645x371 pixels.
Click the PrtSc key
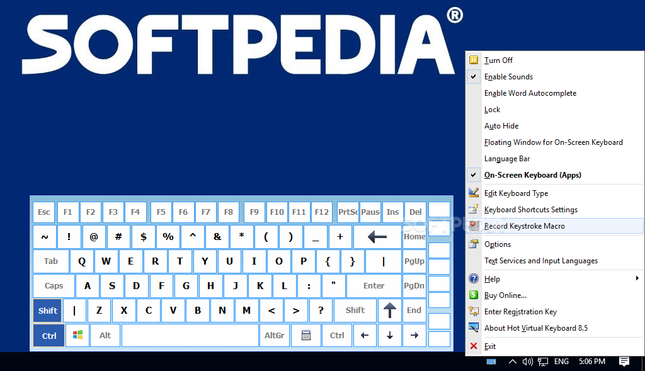[348, 212]
